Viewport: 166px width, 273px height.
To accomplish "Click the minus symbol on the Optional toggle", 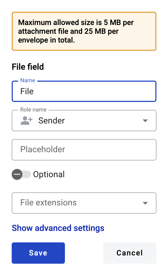I will tap(17, 174).
